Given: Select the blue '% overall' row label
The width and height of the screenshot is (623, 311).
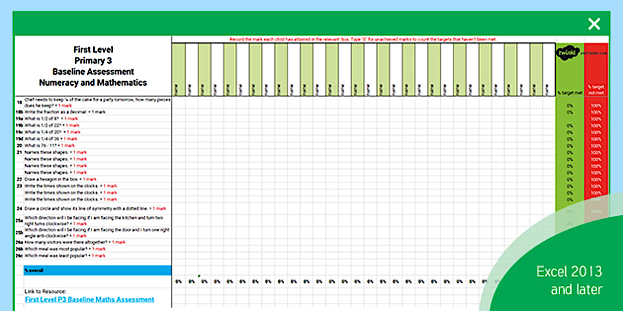Looking at the screenshot, I should 97,271.
